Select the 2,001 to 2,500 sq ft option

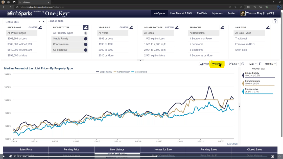tap(155, 50)
